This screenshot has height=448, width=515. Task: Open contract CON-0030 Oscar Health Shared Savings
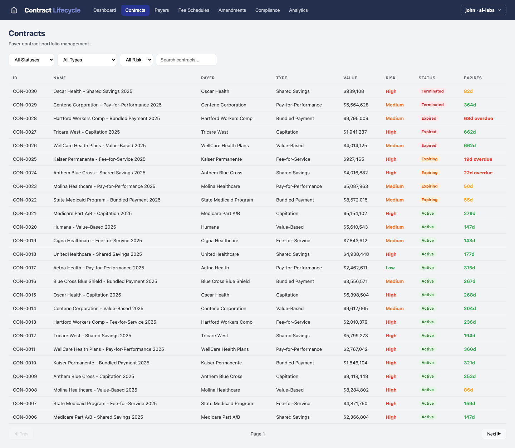[x=93, y=91]
